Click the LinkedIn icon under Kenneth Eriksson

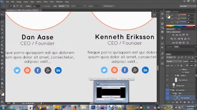145,70
